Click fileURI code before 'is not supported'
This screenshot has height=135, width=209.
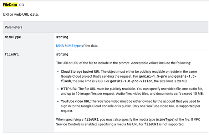coord(151,124)
